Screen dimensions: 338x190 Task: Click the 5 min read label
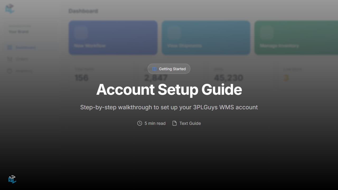tap(155, 123)
